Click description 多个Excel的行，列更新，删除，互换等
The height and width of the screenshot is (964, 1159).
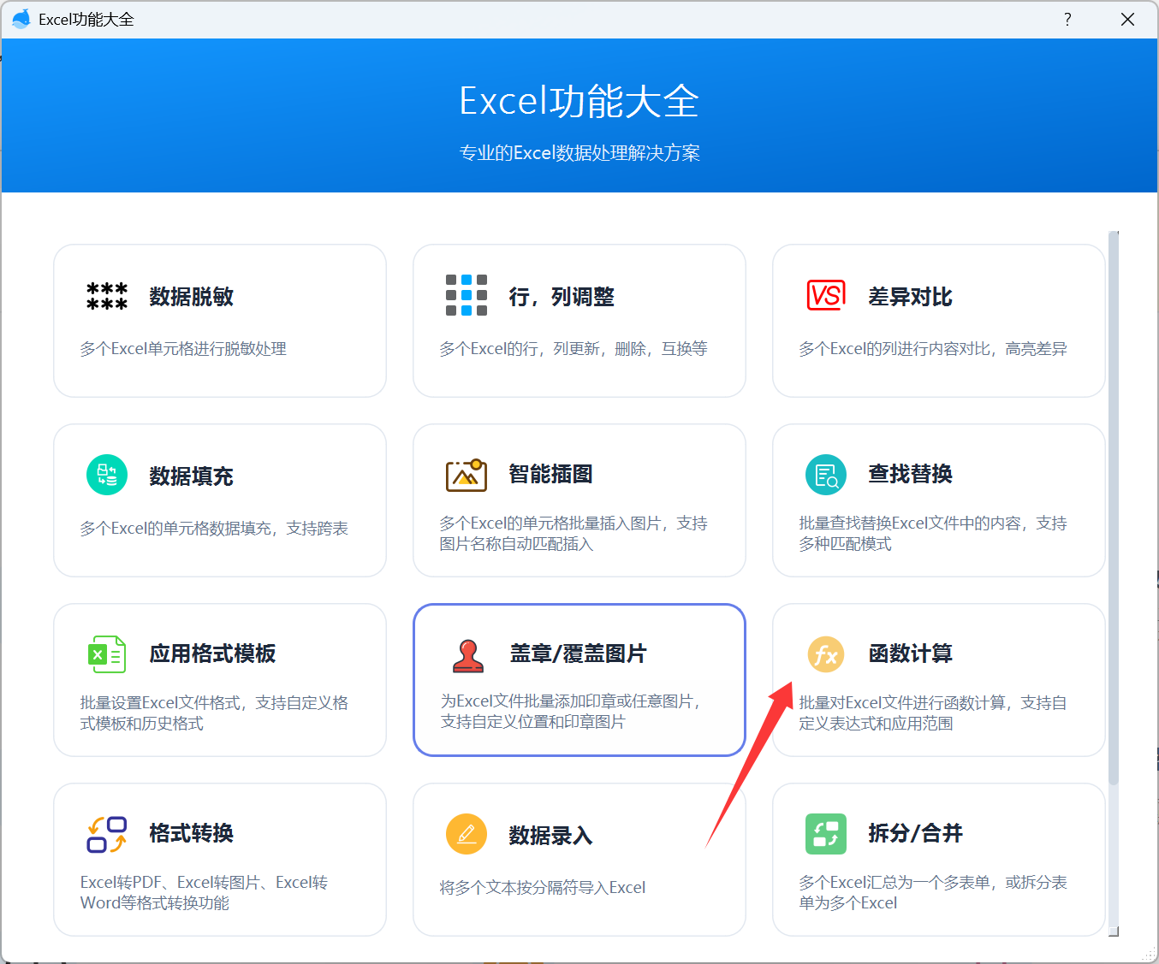pyautogui.click(x=574, y=349)
